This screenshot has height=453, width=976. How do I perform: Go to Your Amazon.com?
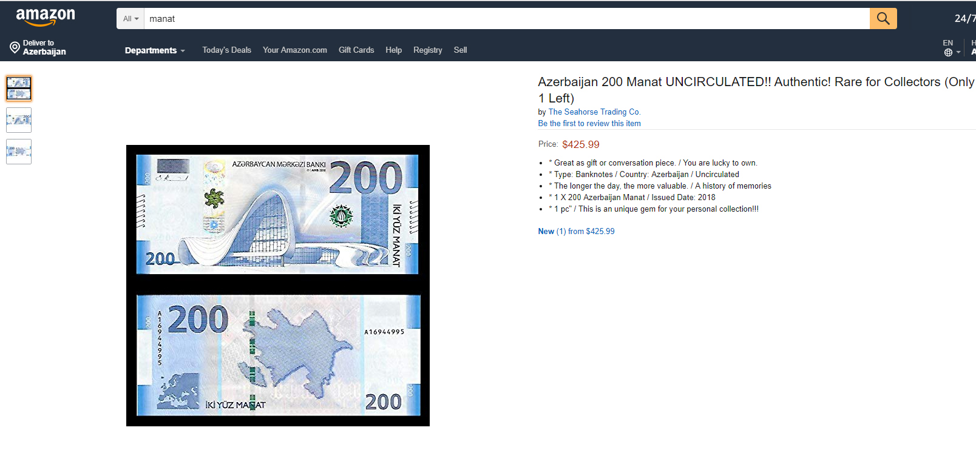coord(295,50)
